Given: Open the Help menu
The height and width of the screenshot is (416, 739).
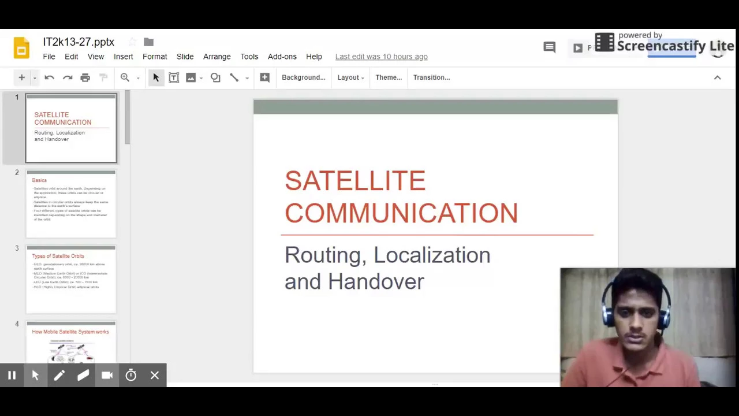Looking at the screenshot, I should (x=314, y=57).
